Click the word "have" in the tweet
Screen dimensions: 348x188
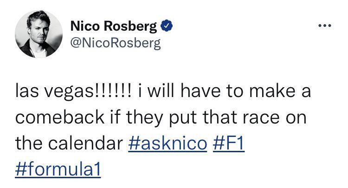point(201,91)
